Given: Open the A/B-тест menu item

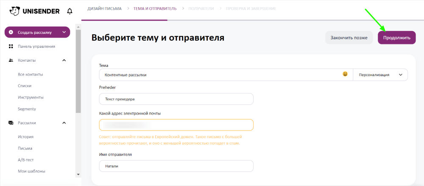Looking at the screenshot, I should point(26,160).
